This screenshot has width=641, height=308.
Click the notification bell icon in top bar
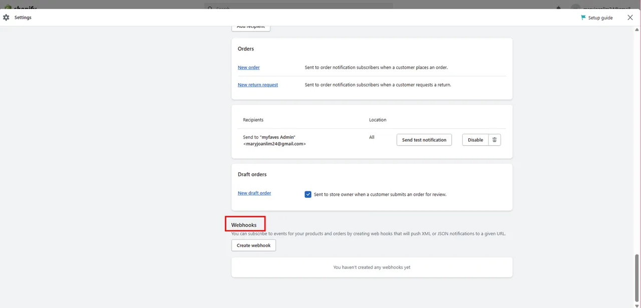pyautogui.click(x=559, y=8)
